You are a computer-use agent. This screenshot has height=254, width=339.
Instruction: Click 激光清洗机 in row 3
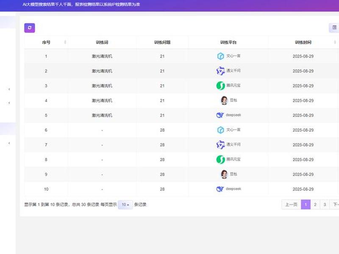102,86
